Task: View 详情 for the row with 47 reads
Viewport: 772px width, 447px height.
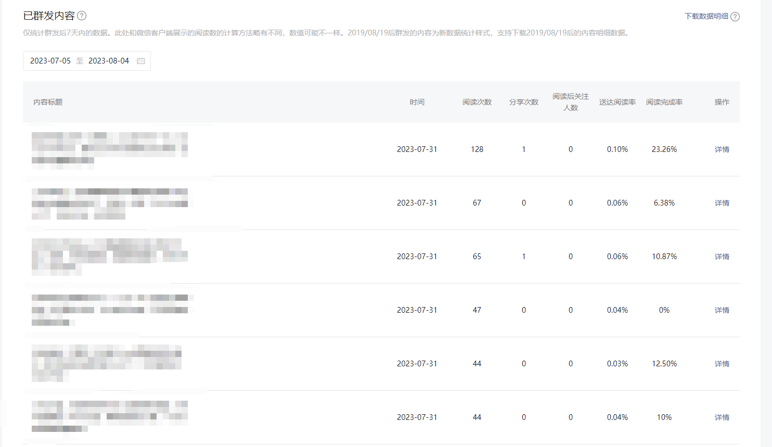Action: coord(722,310)
